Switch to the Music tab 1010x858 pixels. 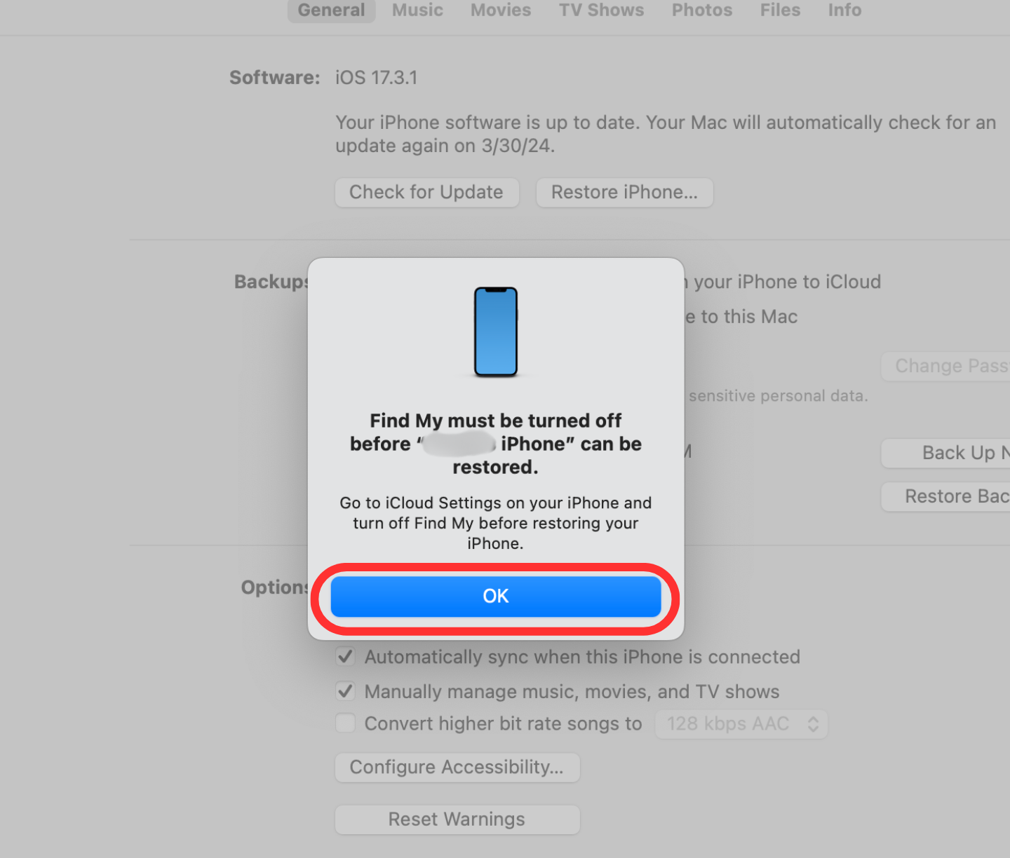[x=417, y=11]
